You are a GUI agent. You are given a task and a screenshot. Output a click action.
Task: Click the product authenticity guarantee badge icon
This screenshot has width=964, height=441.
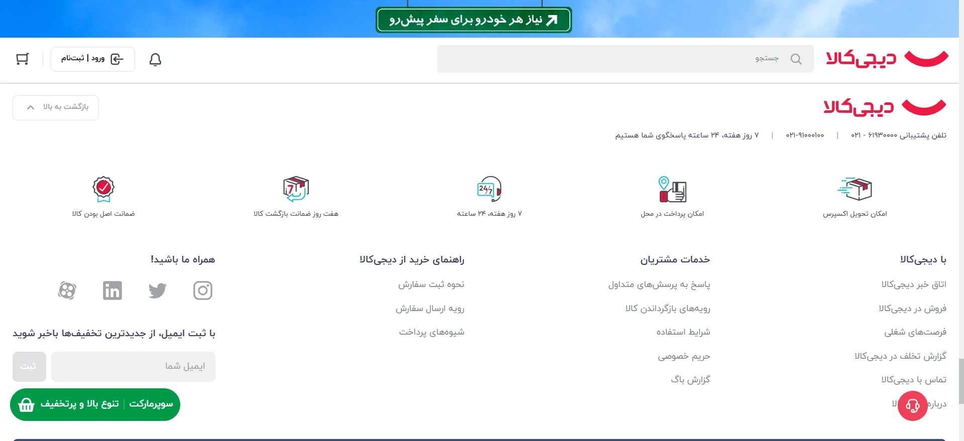[x=103, y=189]
